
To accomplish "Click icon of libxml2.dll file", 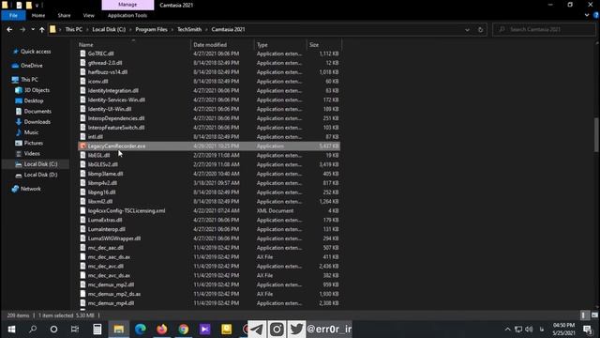I will [x=82, y=202].
